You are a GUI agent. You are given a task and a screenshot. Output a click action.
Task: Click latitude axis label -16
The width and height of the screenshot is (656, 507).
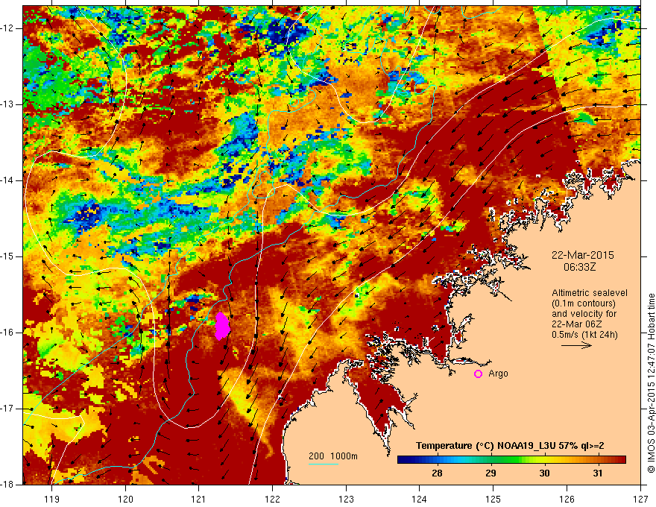click(7, 333)
